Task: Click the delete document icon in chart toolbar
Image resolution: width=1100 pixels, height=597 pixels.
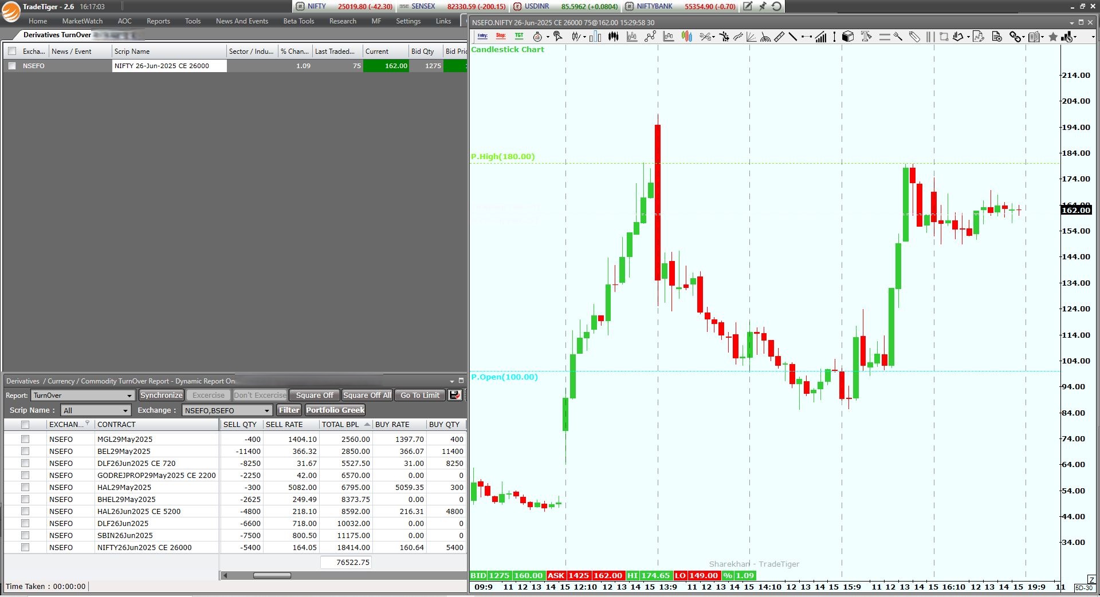Action: click(997, 37)
